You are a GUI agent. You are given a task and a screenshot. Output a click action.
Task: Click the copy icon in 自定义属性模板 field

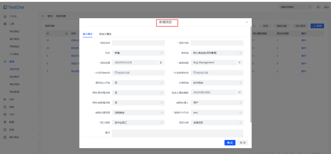(x=239, y=93)
